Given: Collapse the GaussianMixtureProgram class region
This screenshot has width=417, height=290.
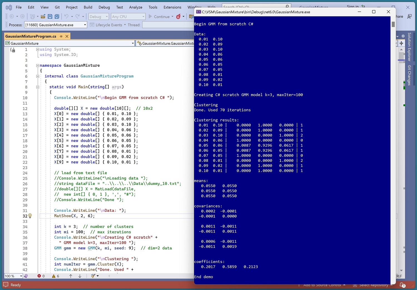Looking at the screenshot, I should tap(38, 76).
